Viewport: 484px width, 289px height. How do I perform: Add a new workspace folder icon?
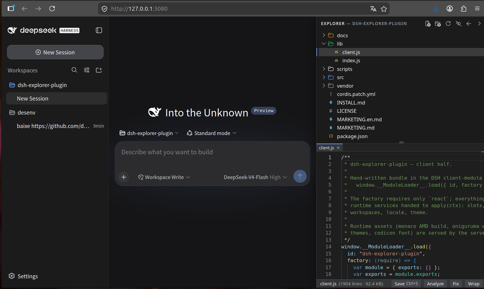click(99, 70)
